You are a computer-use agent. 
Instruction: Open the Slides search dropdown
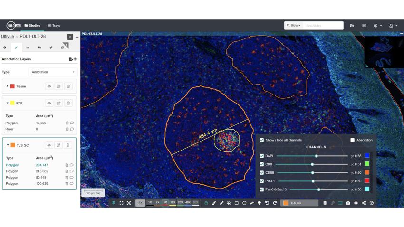click(x=293, y=26)
